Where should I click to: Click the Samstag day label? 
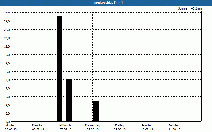pyautogui.click(x=147, y=126)
